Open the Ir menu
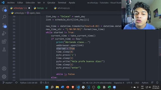The height and width of the screenshot is (90, 161). [x=44, y=3]
